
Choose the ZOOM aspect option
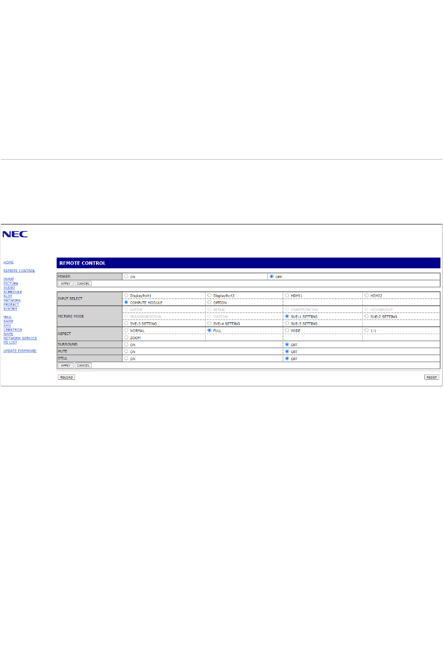click(x=126, y=337)
